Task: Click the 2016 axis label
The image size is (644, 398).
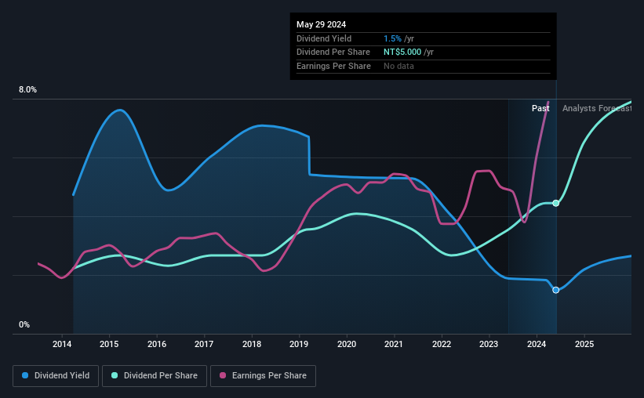Action: click(x=157, y=344)
